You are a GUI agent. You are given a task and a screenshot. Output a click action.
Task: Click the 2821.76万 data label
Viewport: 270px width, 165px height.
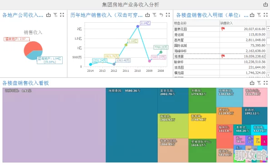111,56
